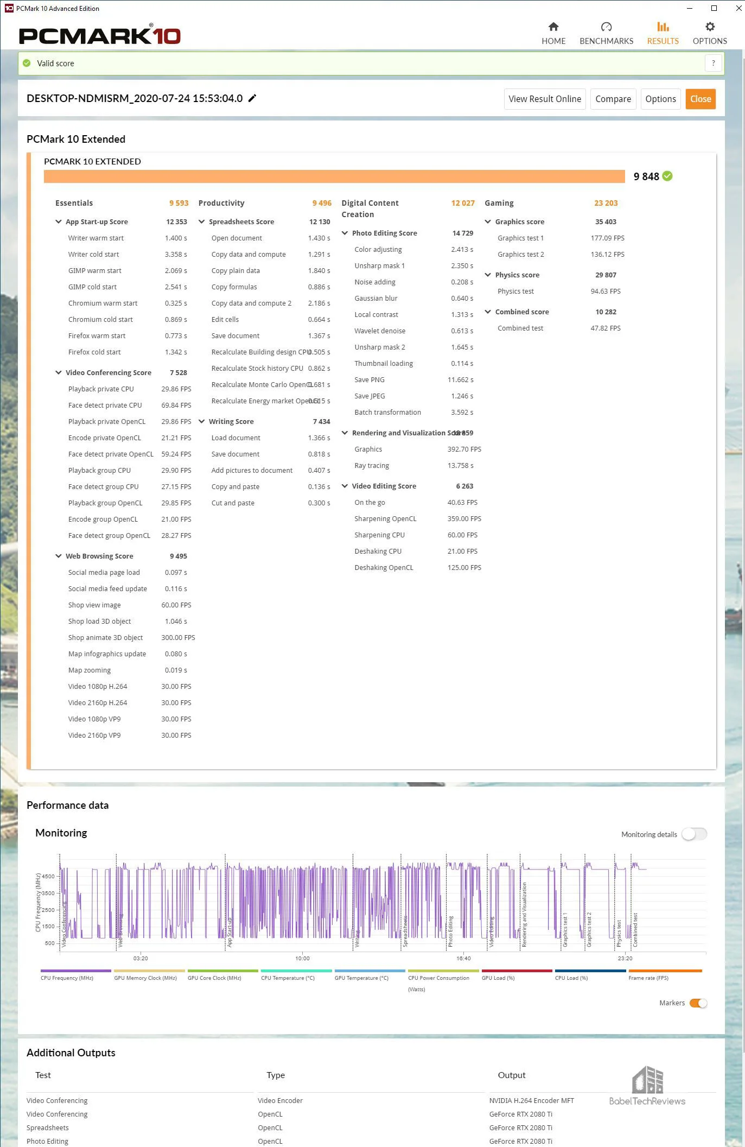Open the Results bar chart icon
Image resolution: width=745 pixels, height=1147 pixels.
click(x=663, y=27)
